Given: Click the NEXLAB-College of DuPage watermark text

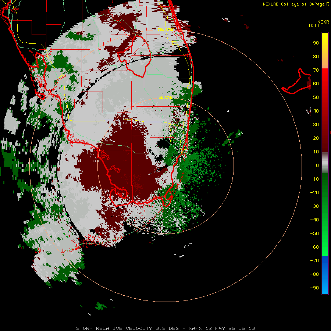Looking at the screenshot, I should click(294, 4).
